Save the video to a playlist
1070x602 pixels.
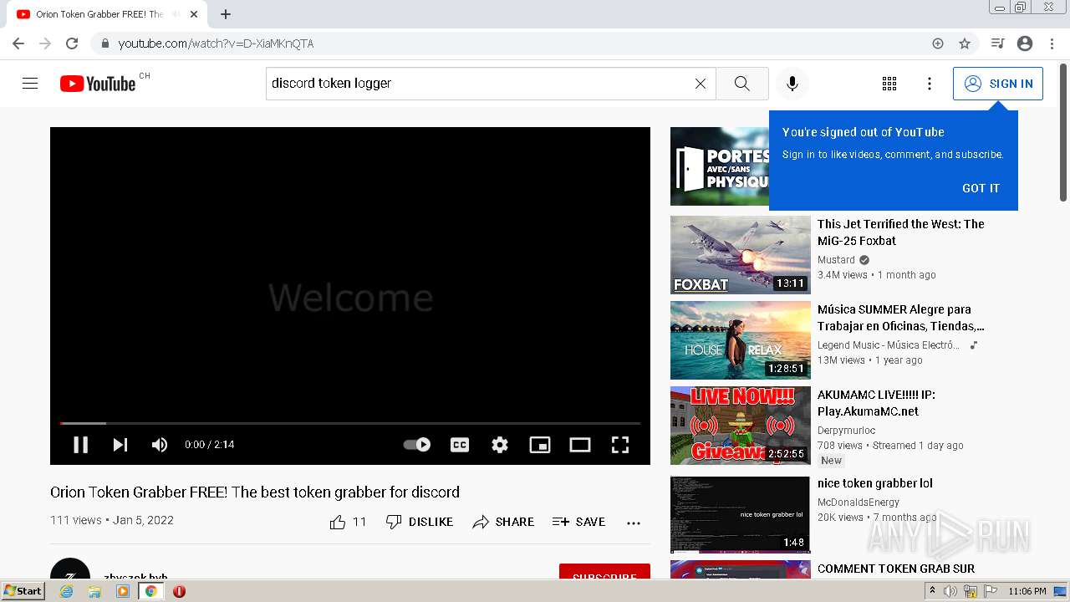(x=578, y=522)
